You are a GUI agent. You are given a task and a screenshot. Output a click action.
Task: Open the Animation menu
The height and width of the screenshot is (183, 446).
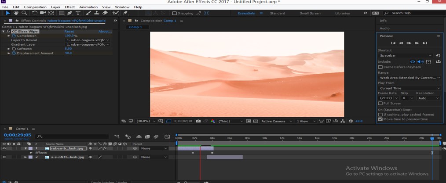88,7
